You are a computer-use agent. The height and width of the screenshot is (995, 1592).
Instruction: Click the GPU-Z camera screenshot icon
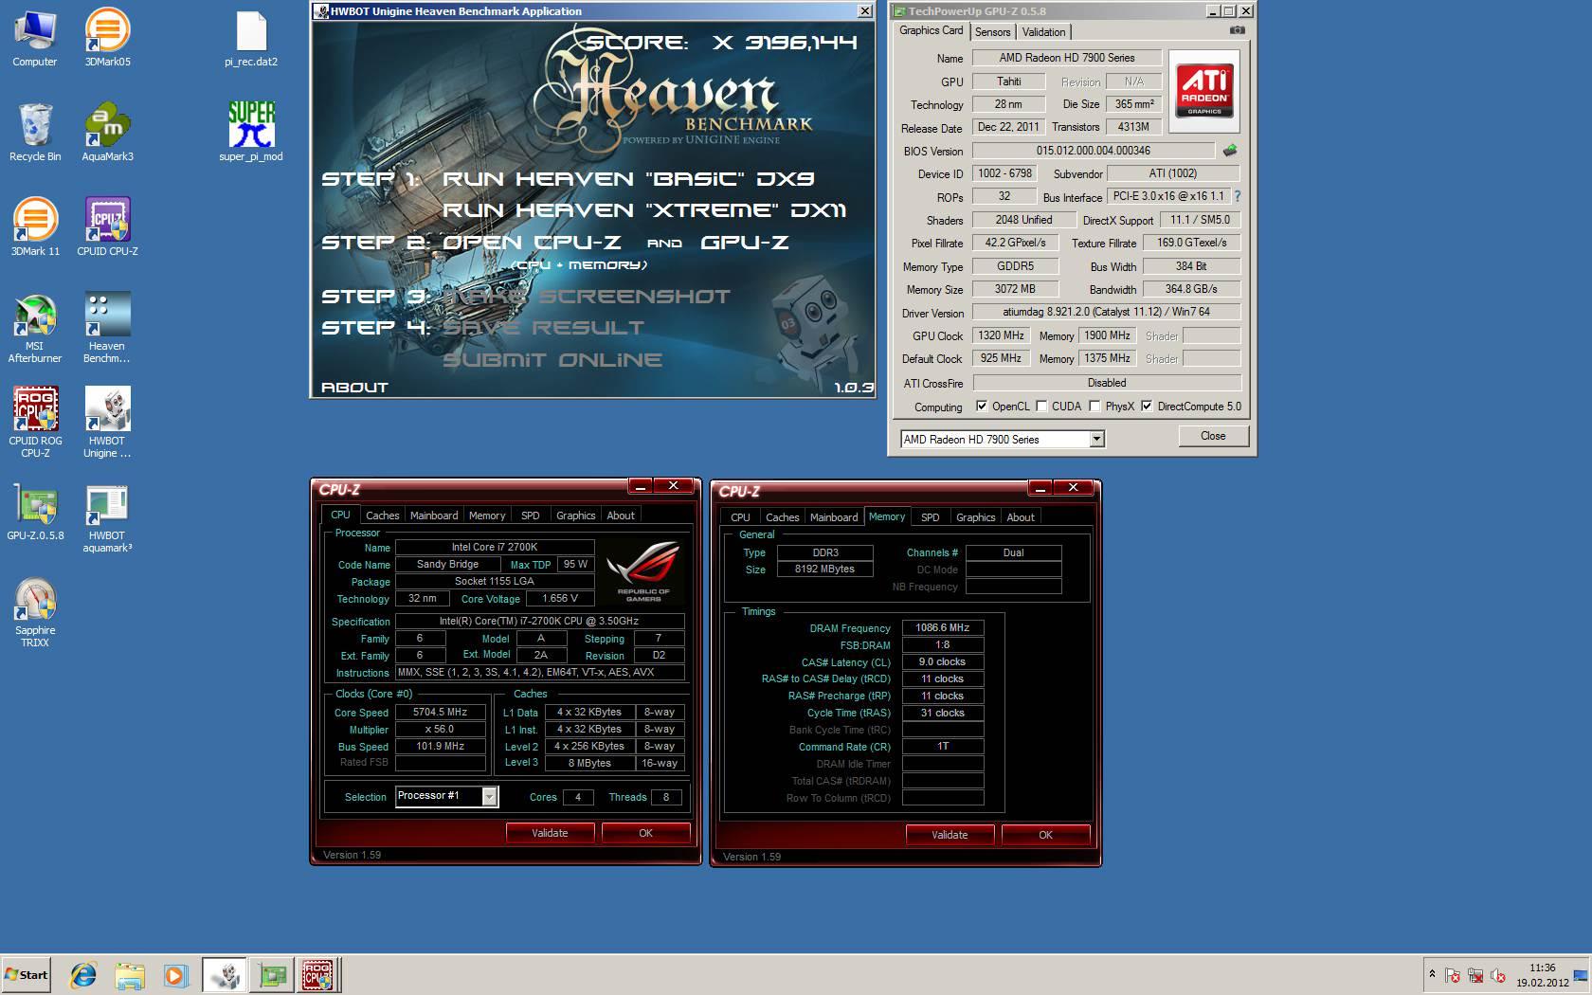(1238, 30)
